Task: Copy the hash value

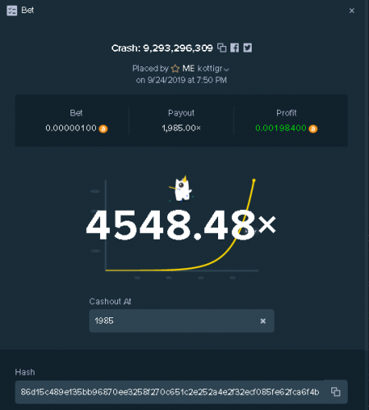Action: [x=335, y=392]
